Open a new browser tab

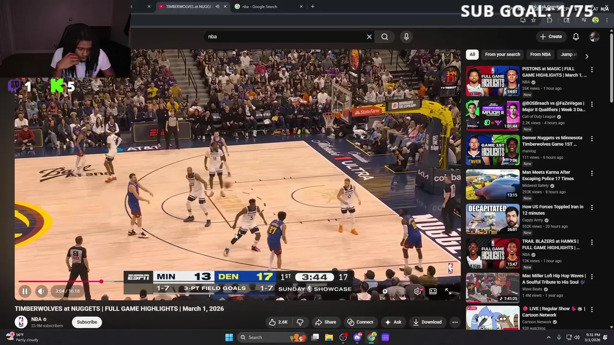coord(313,7)
